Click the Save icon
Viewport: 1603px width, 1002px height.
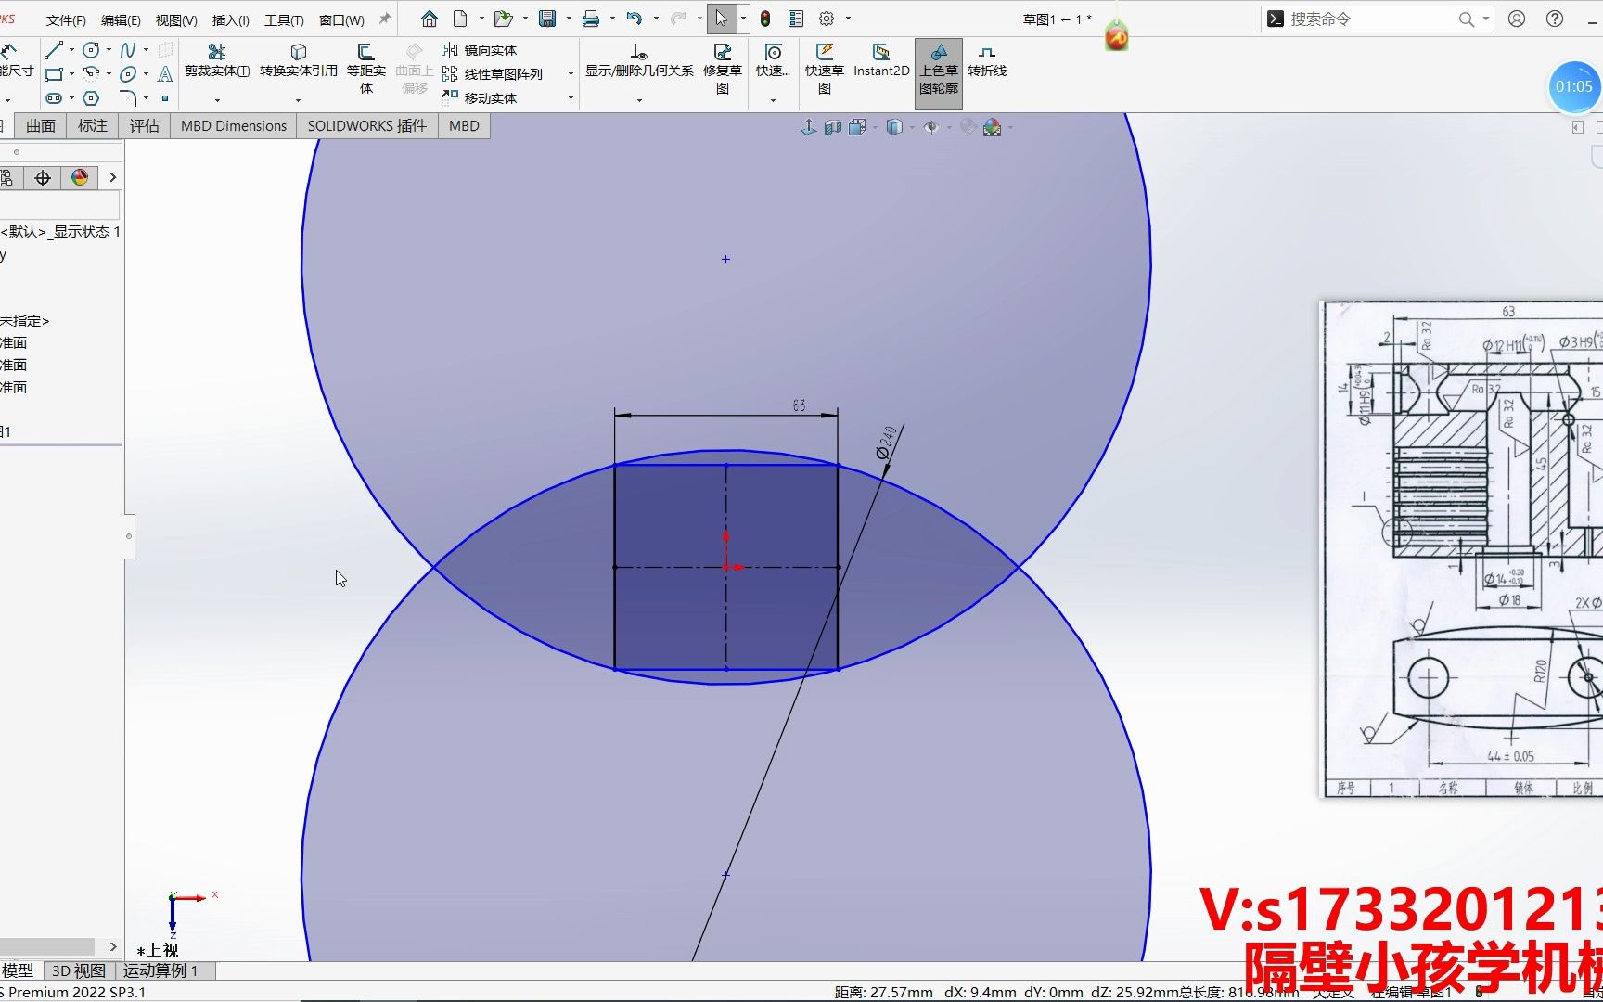(547, 19)
